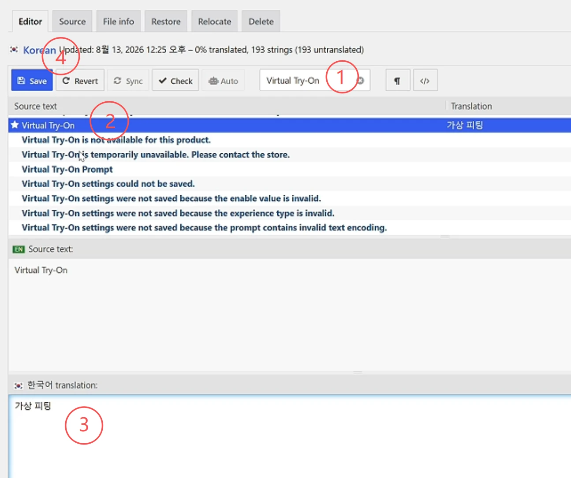This screenshot has height=478, width=571.
Task: Select row ending 'enable value is invalid.'
Action: click(x=290, y=198)
